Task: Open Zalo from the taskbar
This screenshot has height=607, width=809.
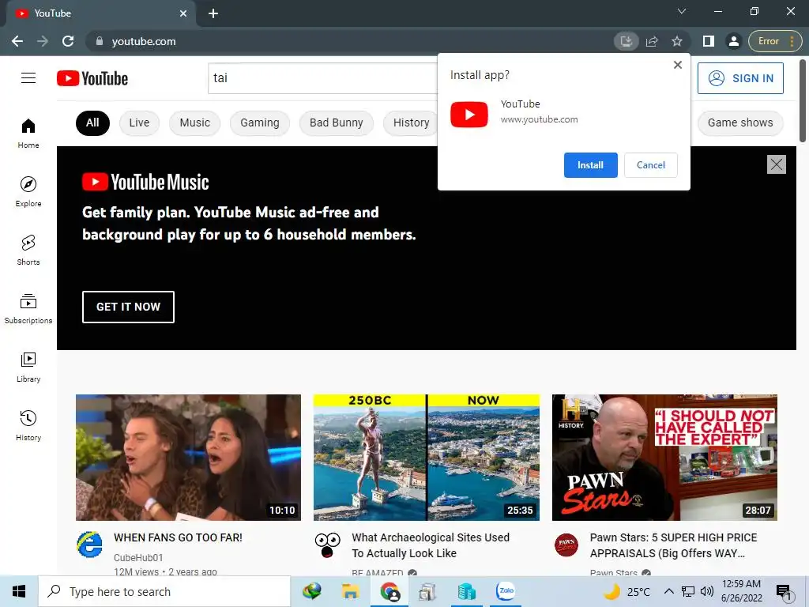Action: coord(505,591)
